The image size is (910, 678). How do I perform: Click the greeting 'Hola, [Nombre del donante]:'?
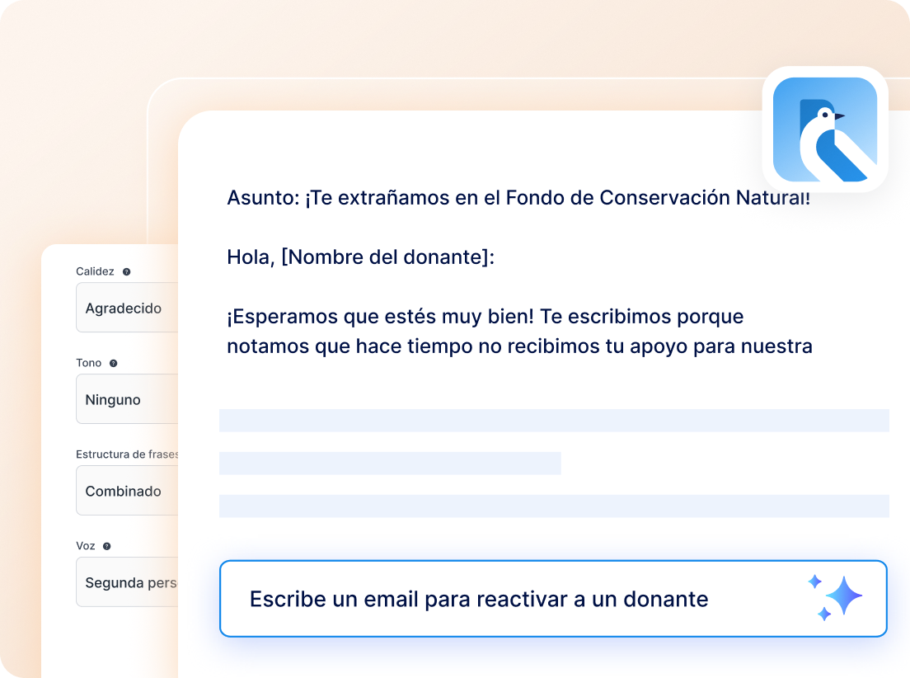[360, 257]
